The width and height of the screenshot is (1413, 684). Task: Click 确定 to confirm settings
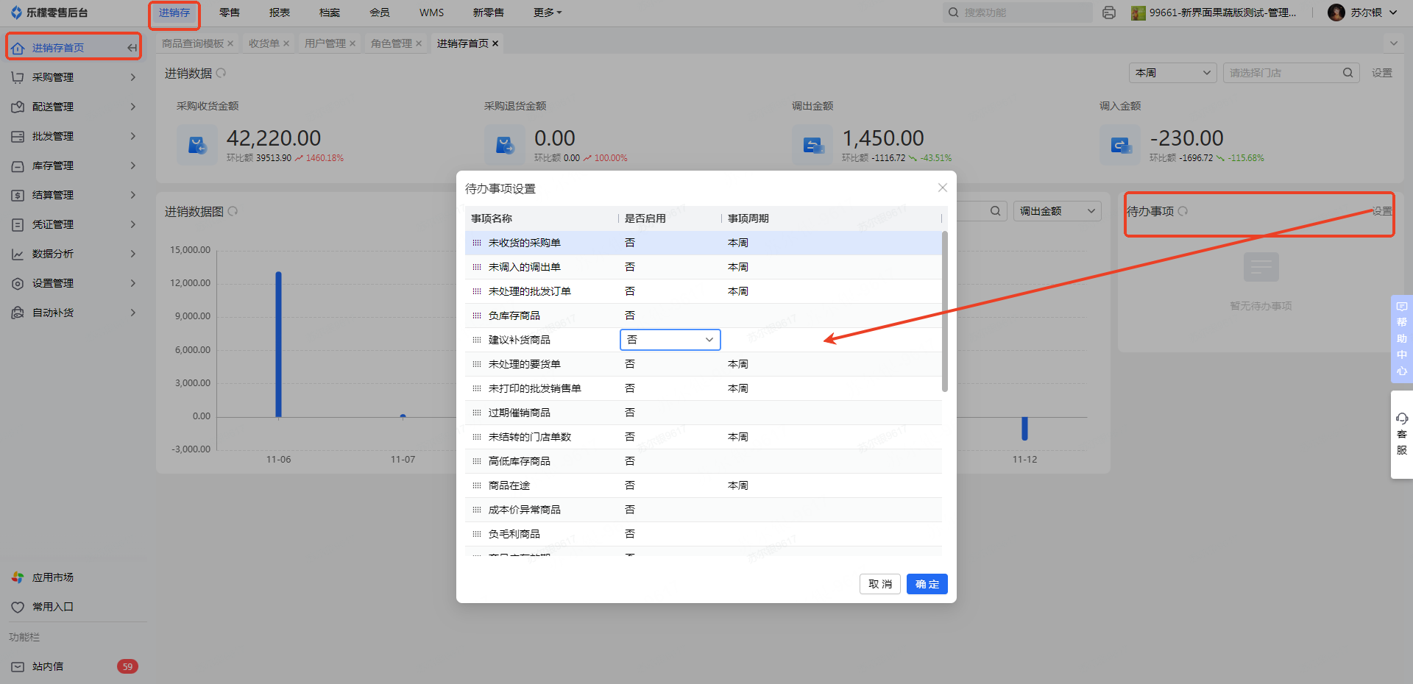pos(927,584)
